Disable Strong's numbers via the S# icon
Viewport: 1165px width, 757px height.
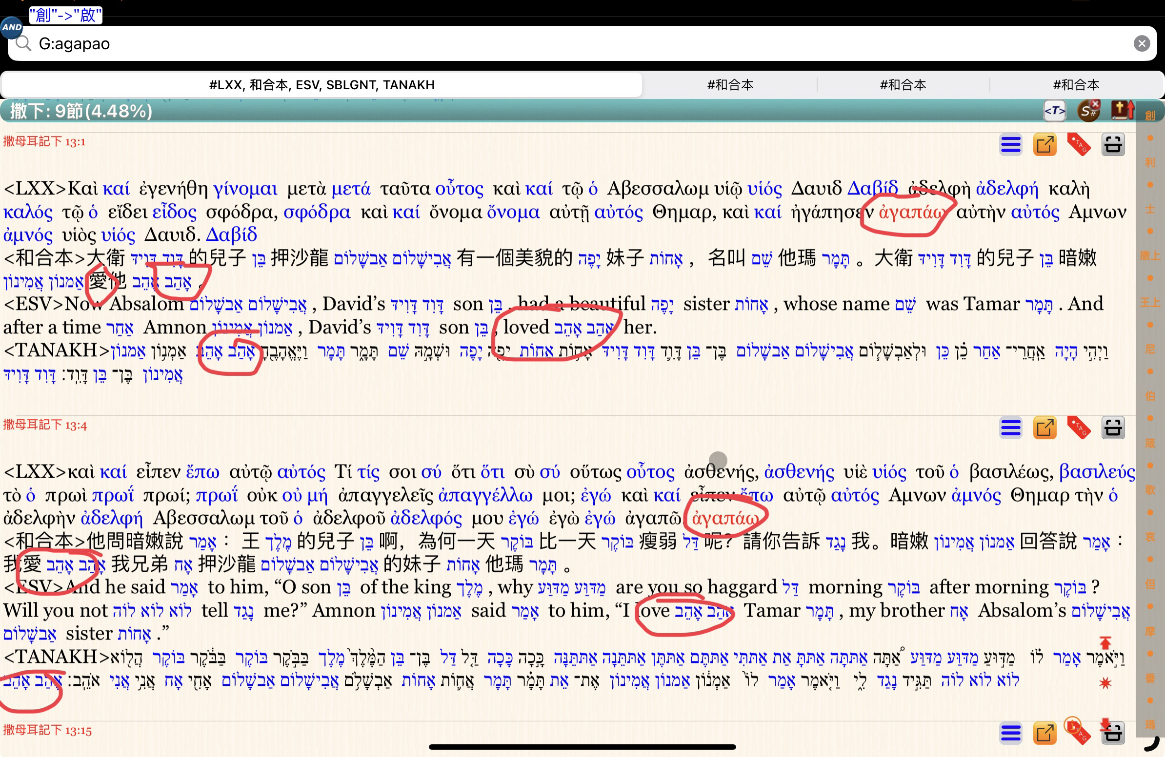pyautogui.click(x=1087, y=111)
